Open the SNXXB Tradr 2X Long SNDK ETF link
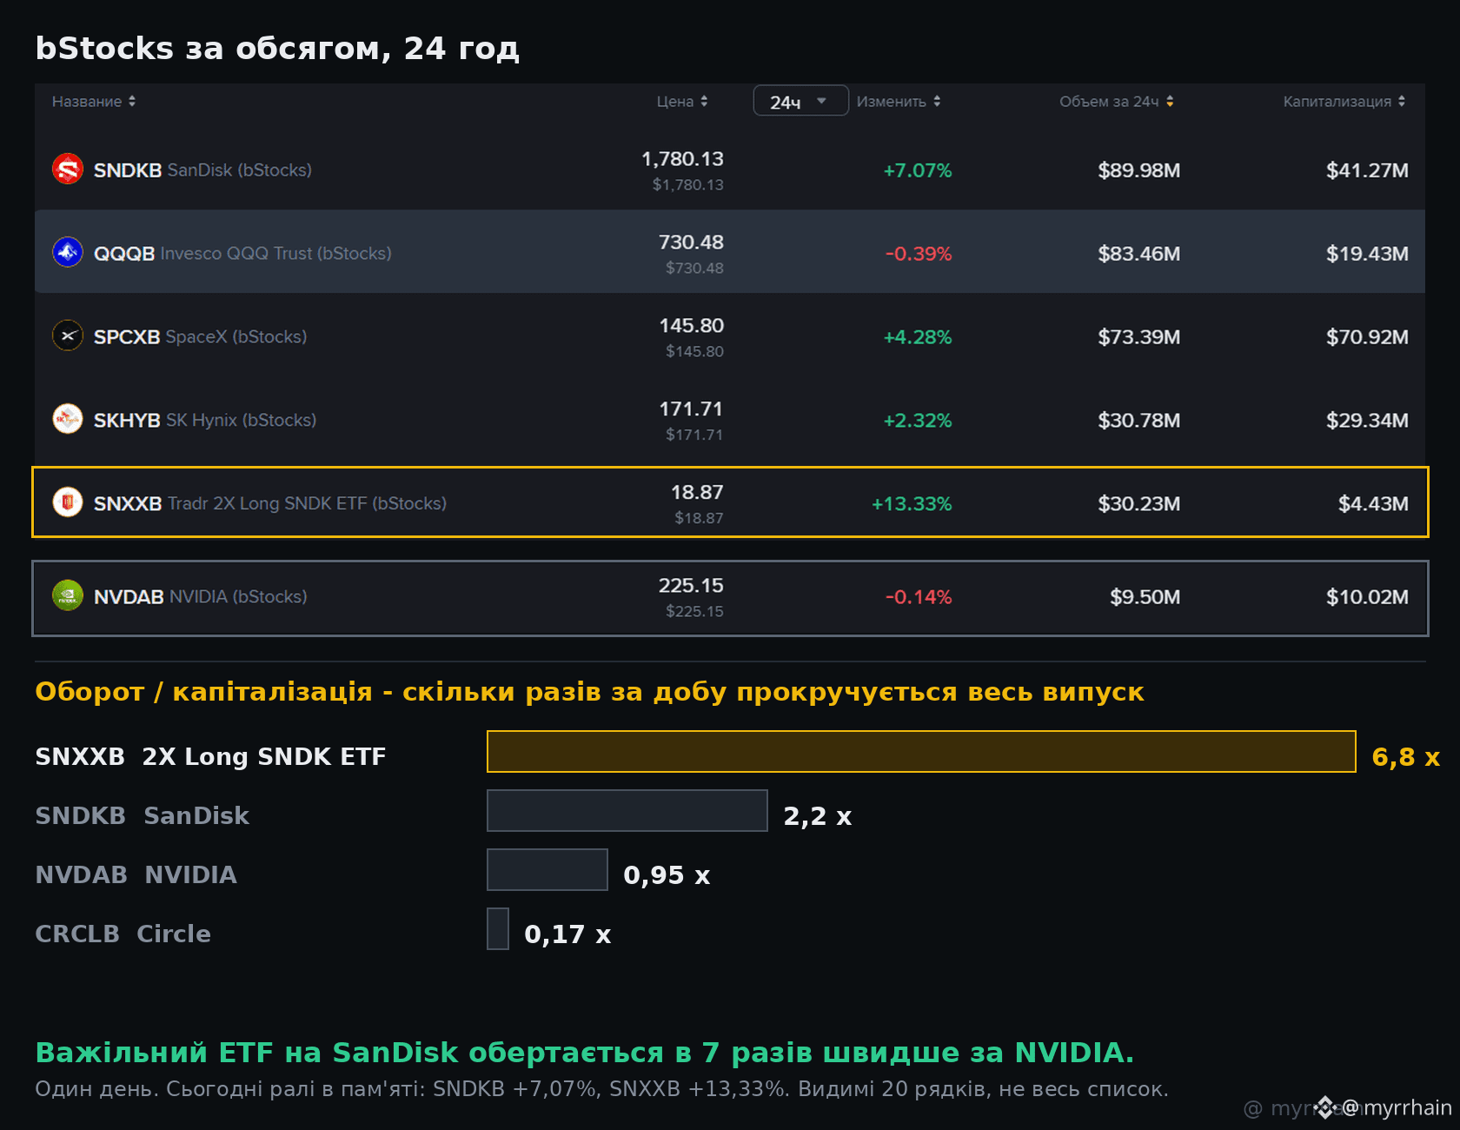Screen dimensions: 1460x1130 (x=270, y=503)
